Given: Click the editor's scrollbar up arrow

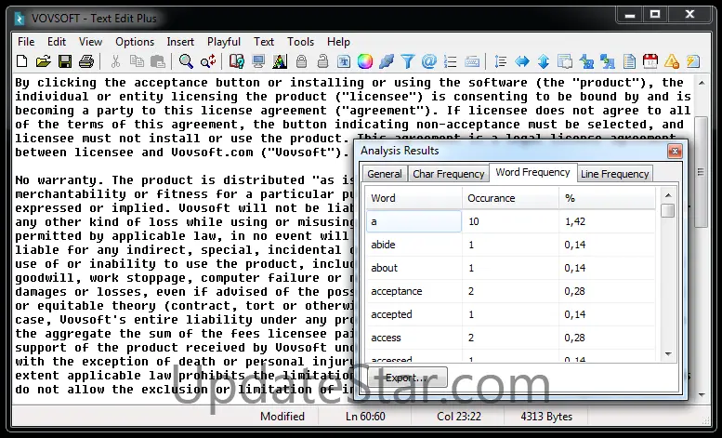Looking at the screenshot, I should (702, 83).
